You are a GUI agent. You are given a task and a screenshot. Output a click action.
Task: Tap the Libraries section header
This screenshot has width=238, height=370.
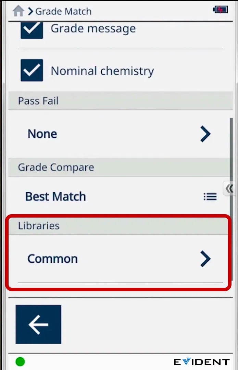pyautogui.click(x=39, y=226)
